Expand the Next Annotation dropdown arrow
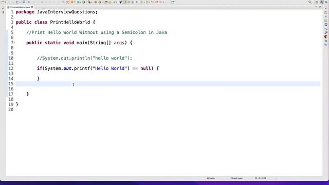329x185 pixels. (144, 2)
